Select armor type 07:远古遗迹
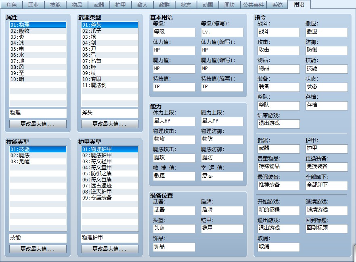Image resolution: width=356 pixels, height=262 pixels. coord(110,186)
